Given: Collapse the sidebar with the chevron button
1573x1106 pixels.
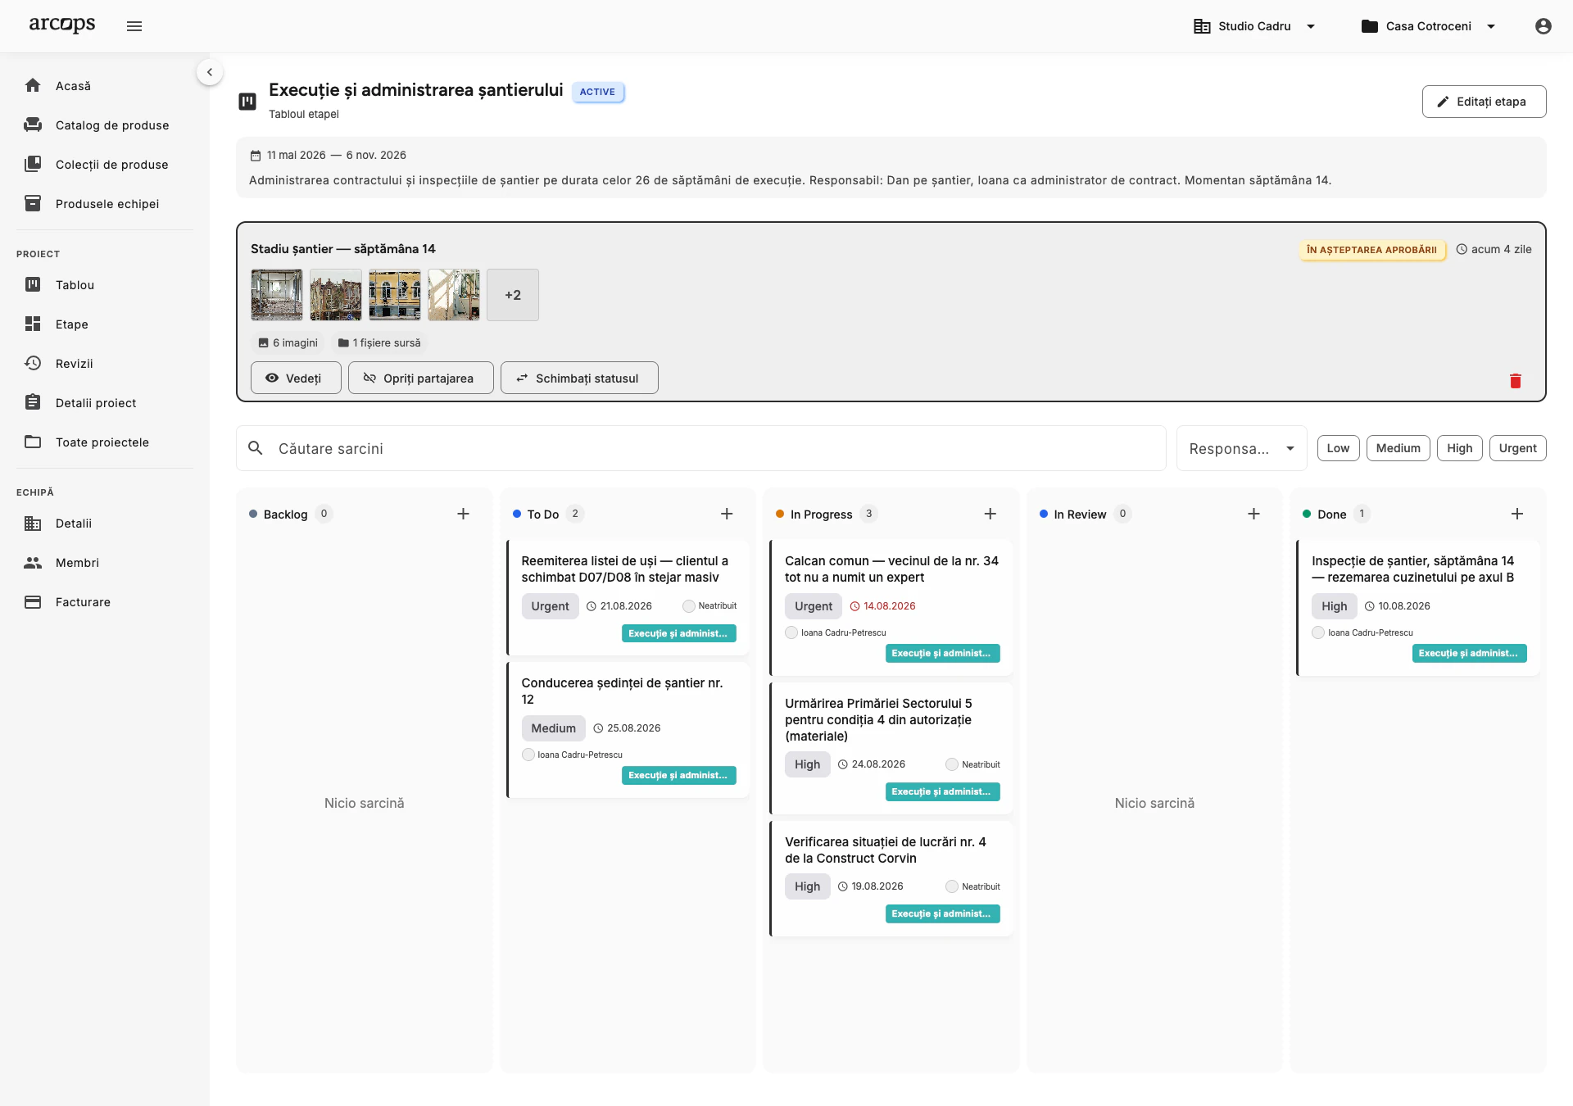Looking at the screenshot, I should coord(210,72).
